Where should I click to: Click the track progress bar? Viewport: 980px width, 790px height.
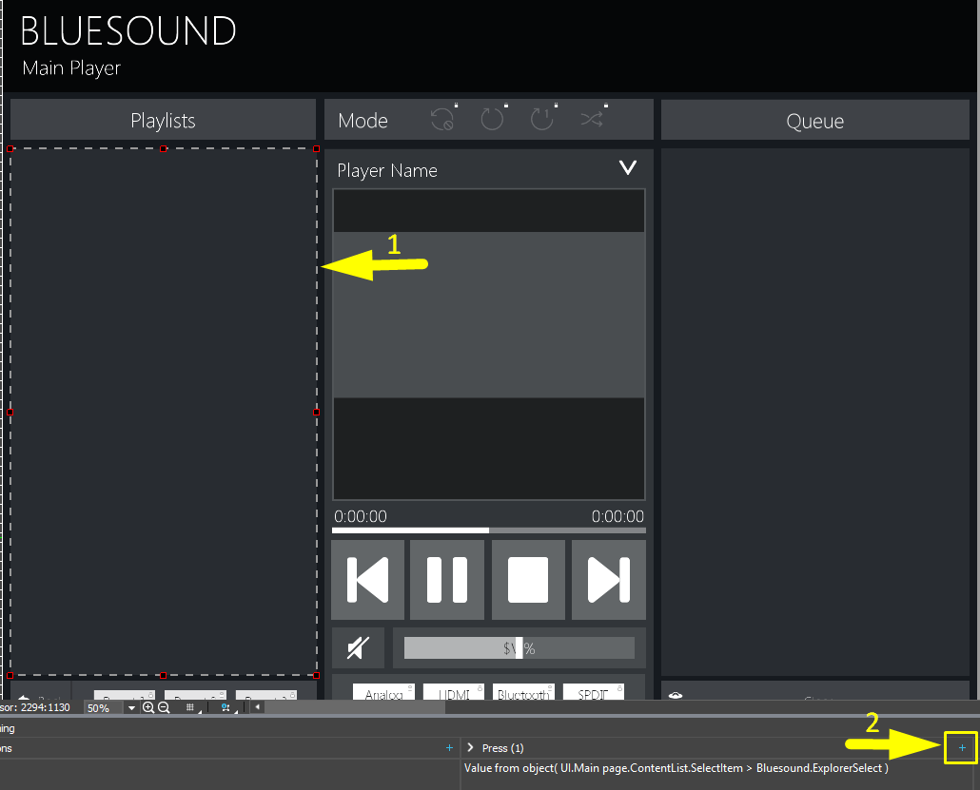488,530
